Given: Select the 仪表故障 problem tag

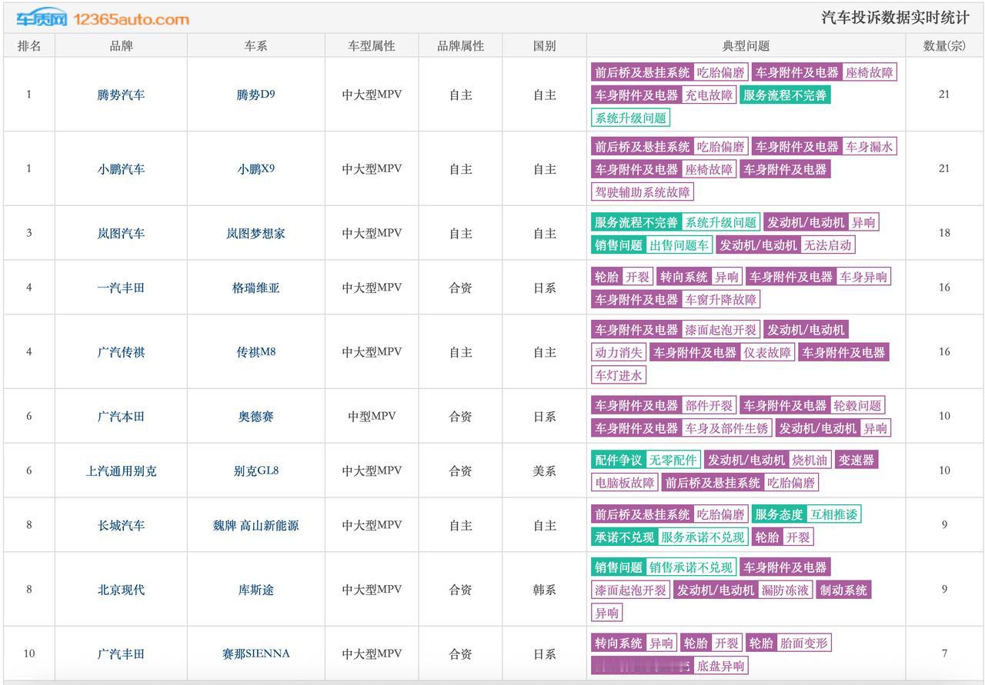Looking at the screenshot, I should click(767, 353).
